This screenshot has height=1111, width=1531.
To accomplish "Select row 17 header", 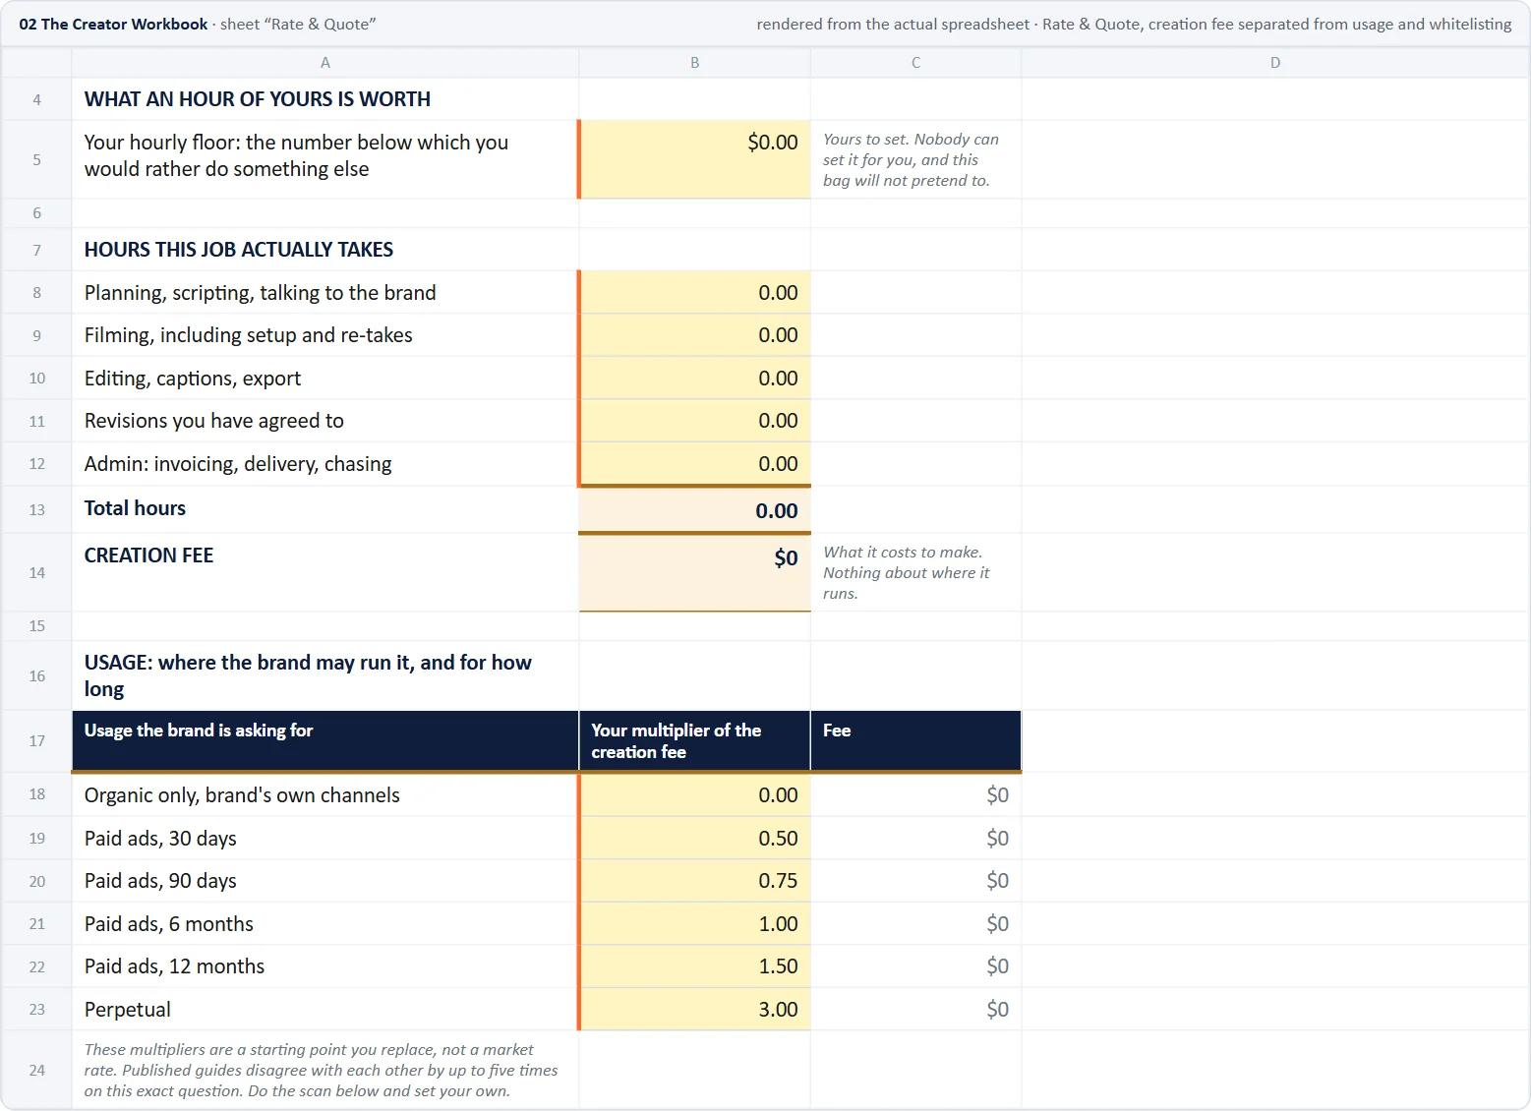I will [x=36, y=741].
